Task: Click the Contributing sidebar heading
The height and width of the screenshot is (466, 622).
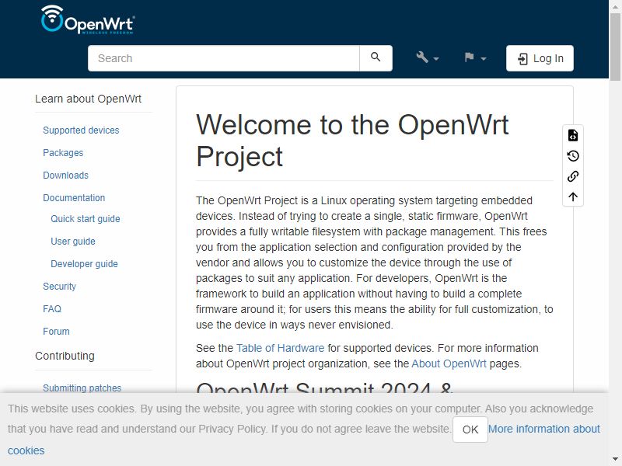Action: click(x=65, y=356)
